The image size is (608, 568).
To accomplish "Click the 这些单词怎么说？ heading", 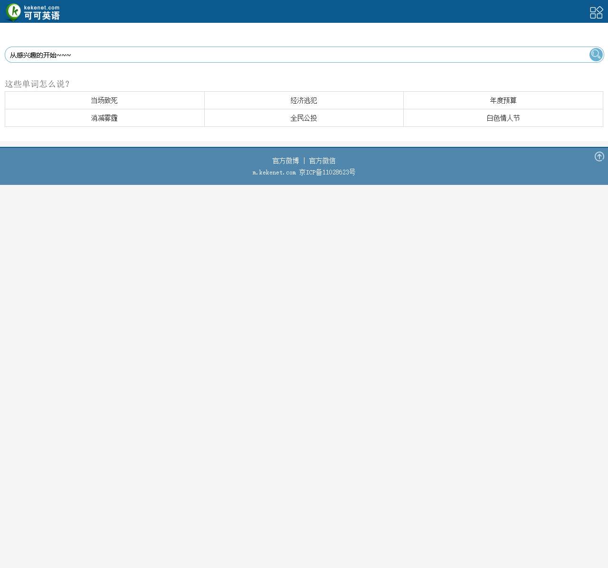I will coord(38,84).
